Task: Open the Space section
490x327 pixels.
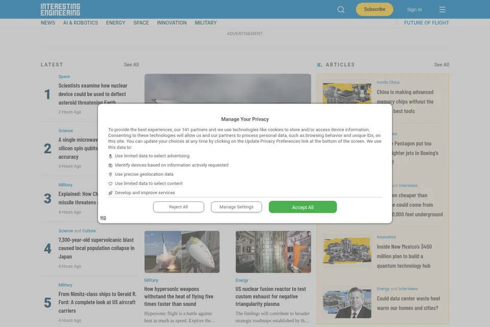Action: tap(141, 23)
